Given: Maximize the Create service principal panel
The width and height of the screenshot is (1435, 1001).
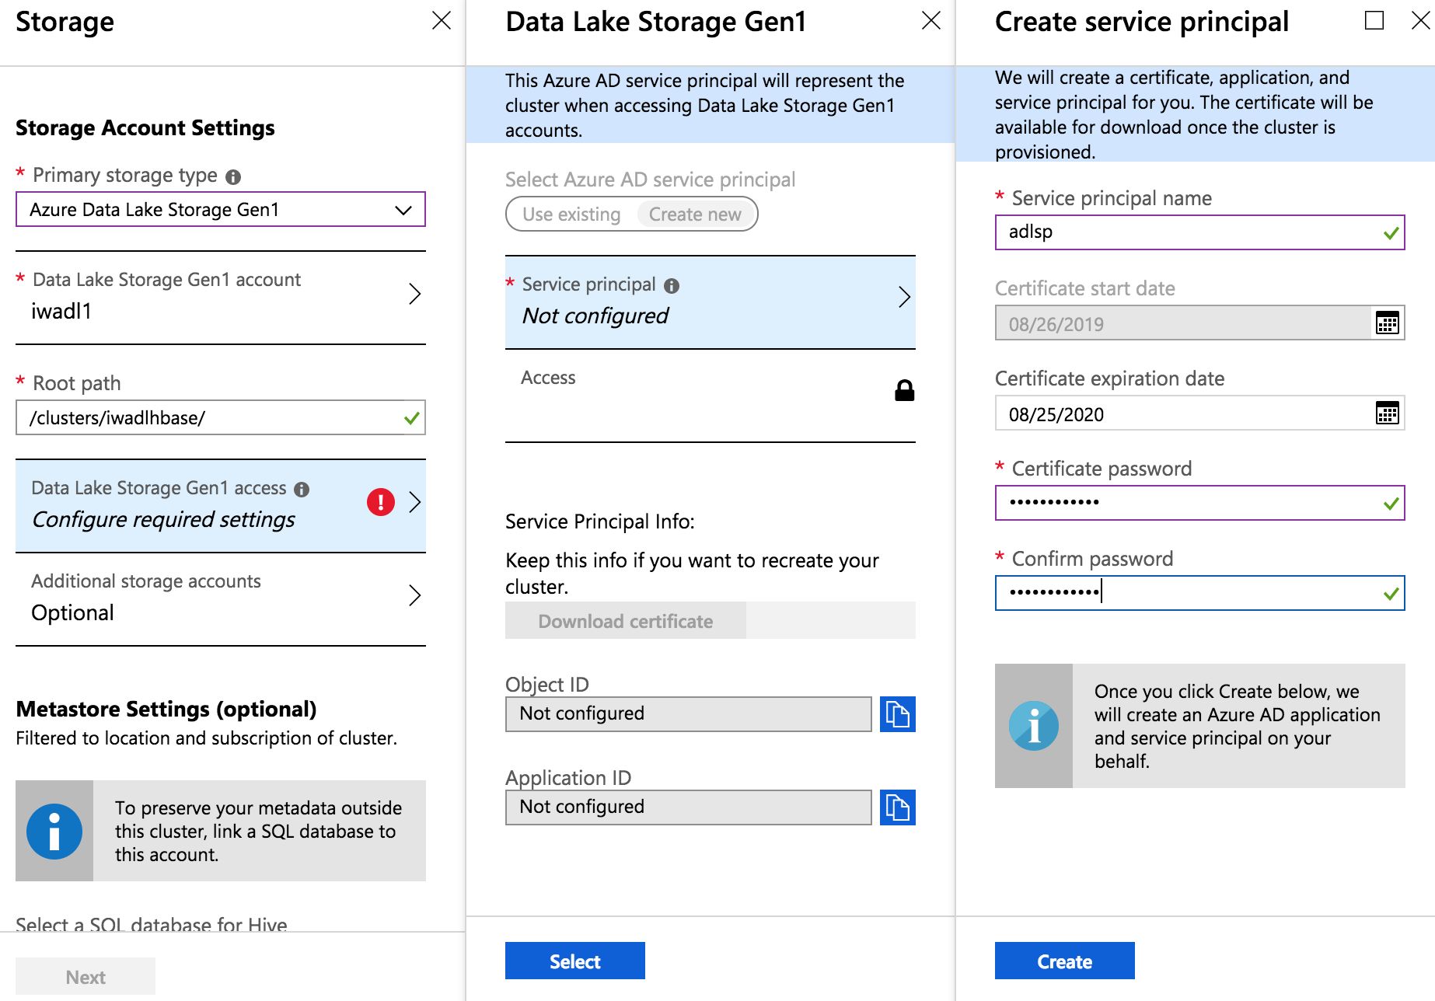Looking at the screenshot, I should coord(1374,20).
